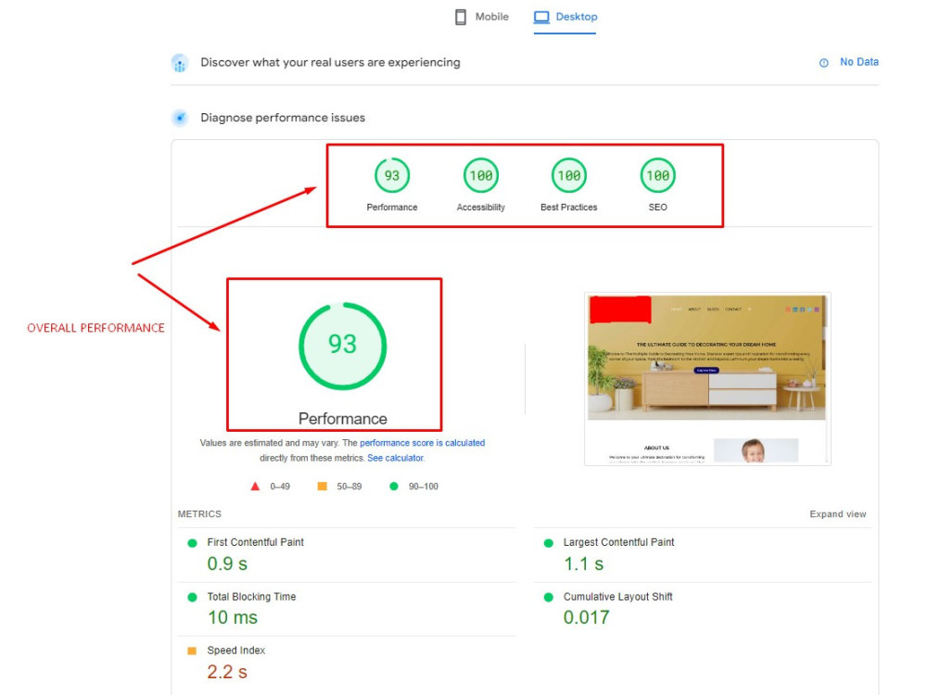Click the orange square 50–89 legend icon
The width and height of the screenshot is (927, 695).
323,486
